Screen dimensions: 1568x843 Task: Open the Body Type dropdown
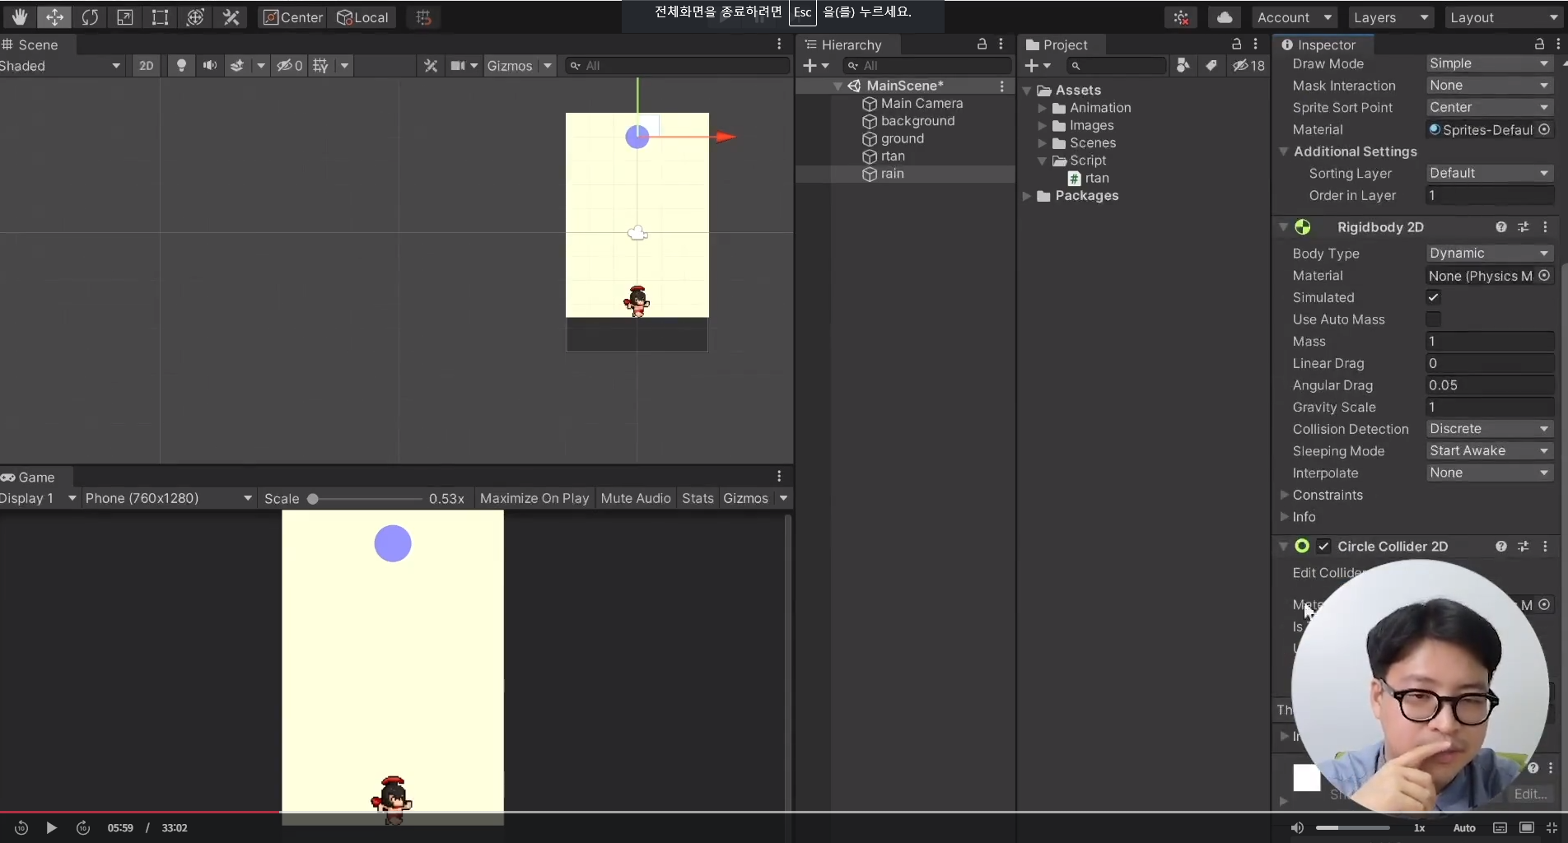pos(1490,254)
